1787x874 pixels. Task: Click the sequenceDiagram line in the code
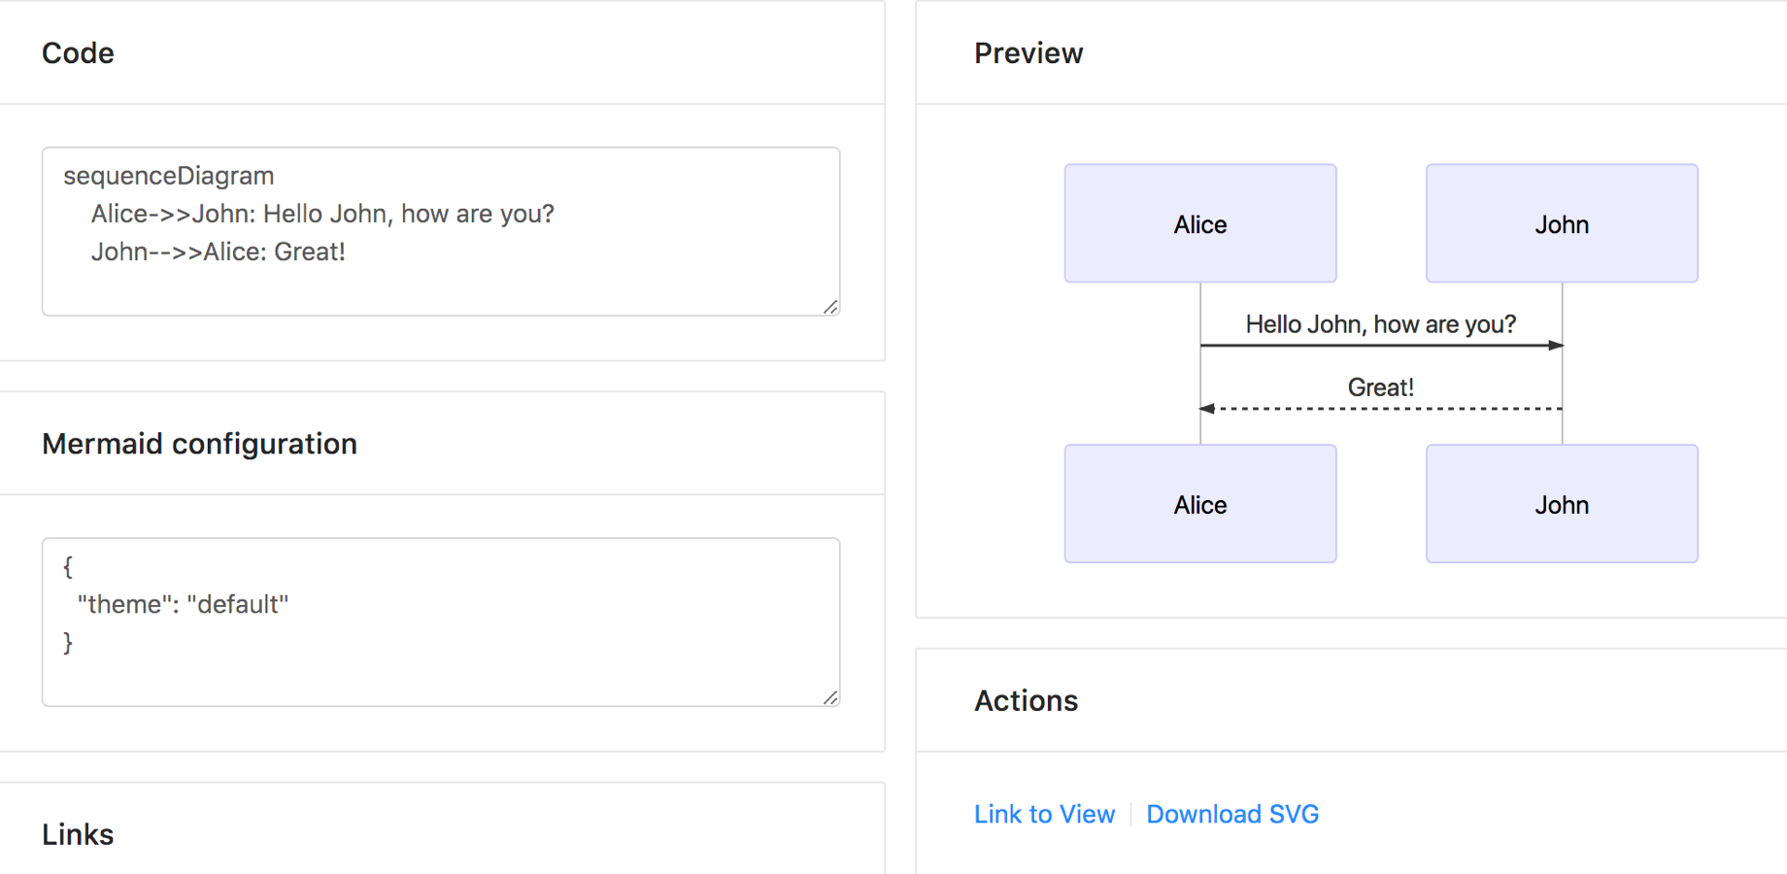pyautogui.click(x=169, y=176)
